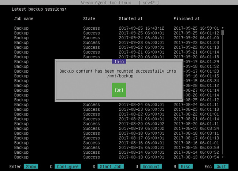
Task: Click the Veeam Agent for Linux title
Action: [106, 3]
